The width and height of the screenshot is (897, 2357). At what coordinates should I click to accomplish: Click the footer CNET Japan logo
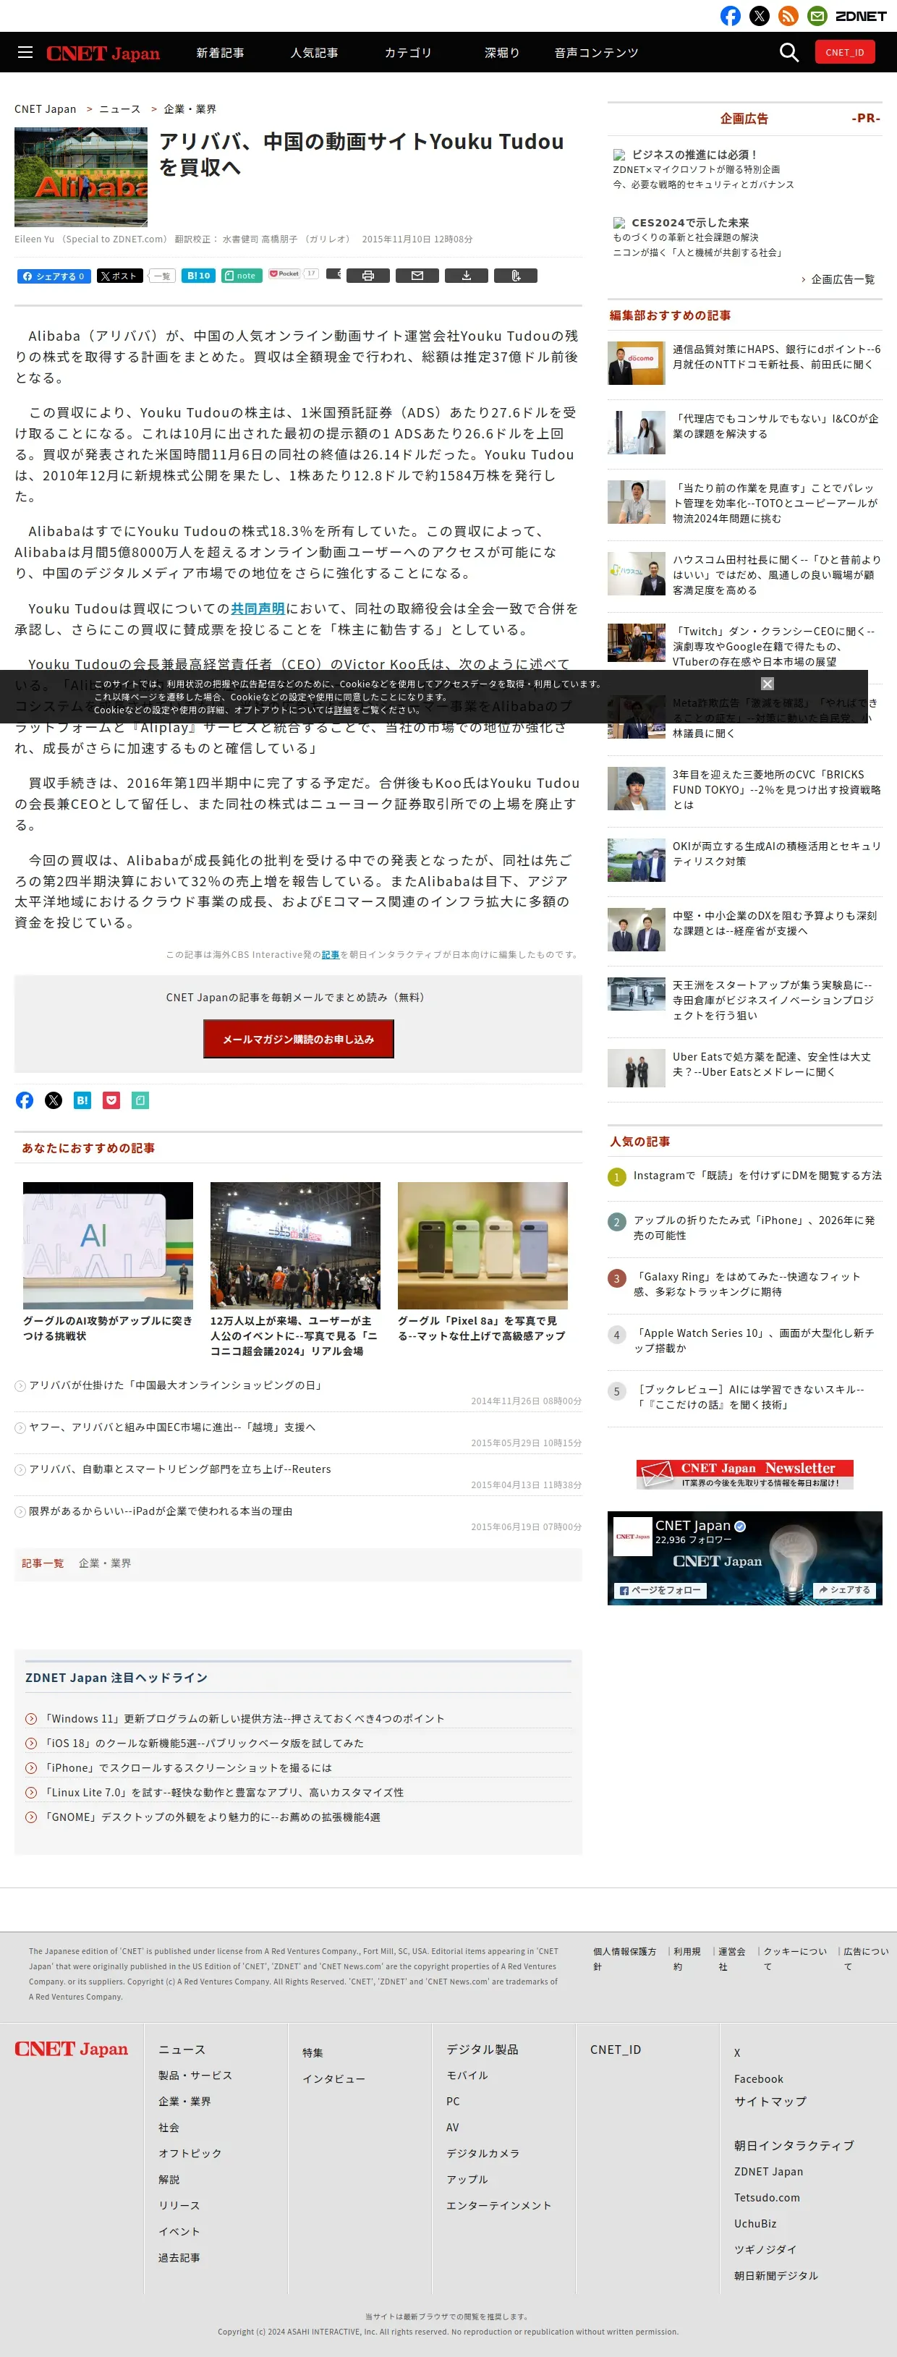(72, 2049)
